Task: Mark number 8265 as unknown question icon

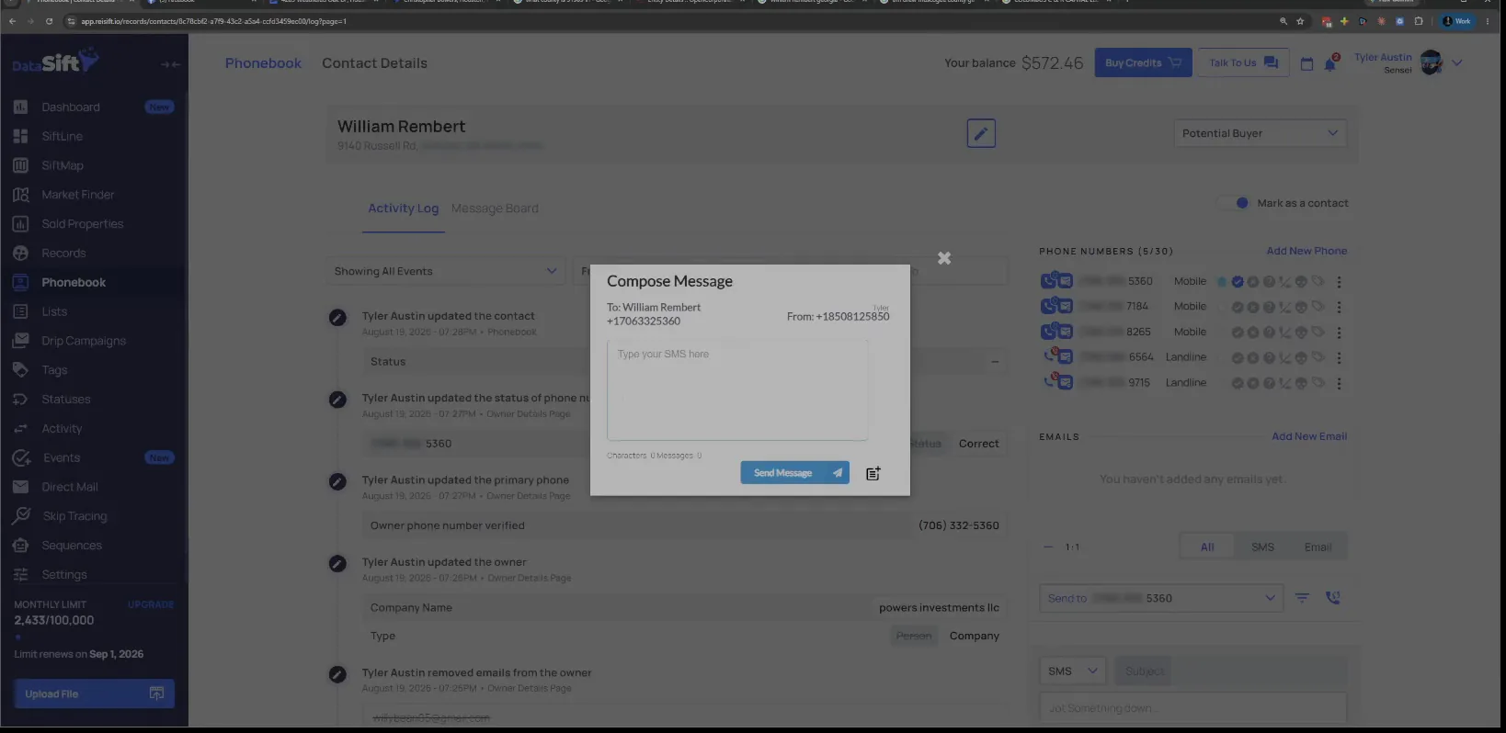Action: pos(1269,333)
